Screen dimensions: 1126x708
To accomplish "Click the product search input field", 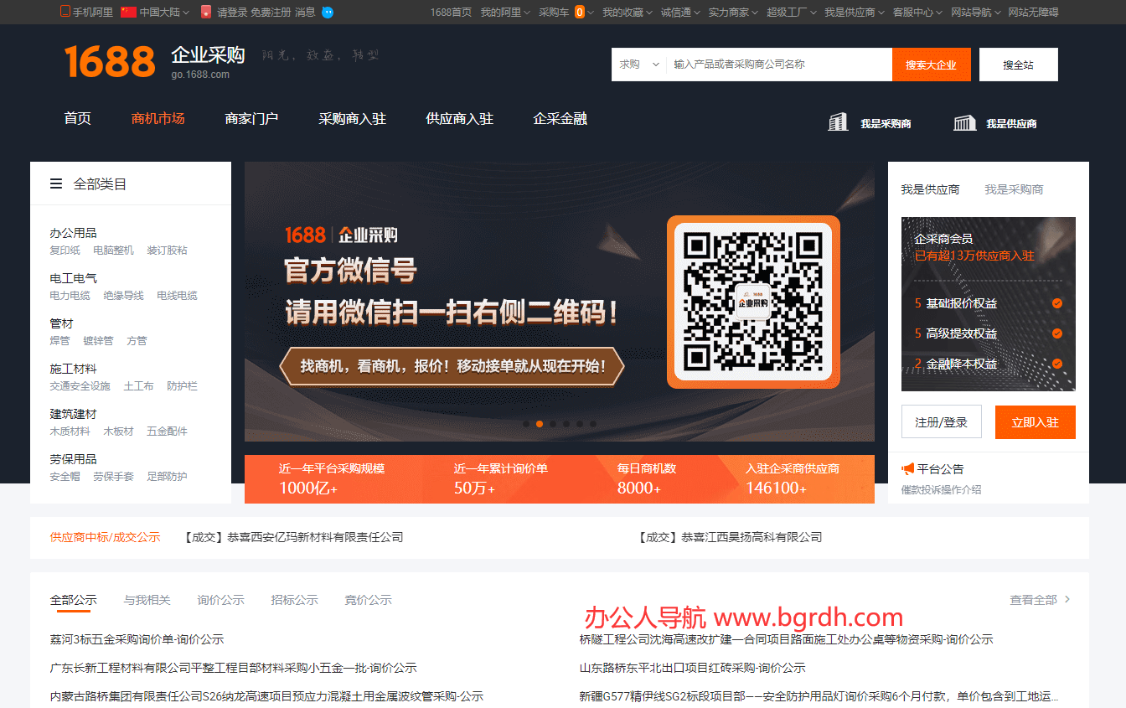I will coord(779,65).
